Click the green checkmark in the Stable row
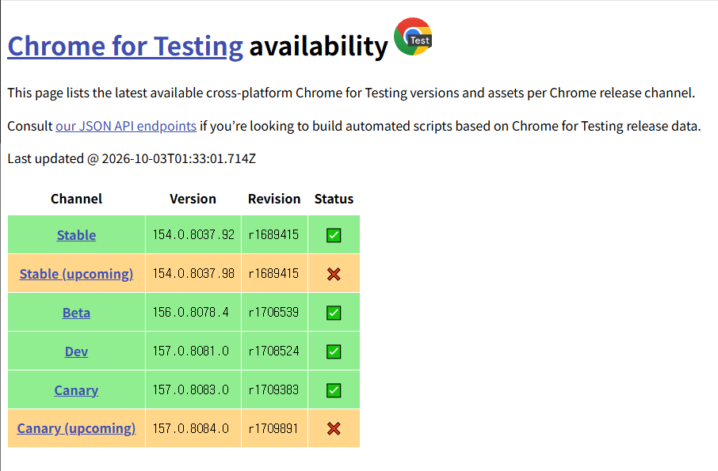The image size is (718, 471). point(334,235)
